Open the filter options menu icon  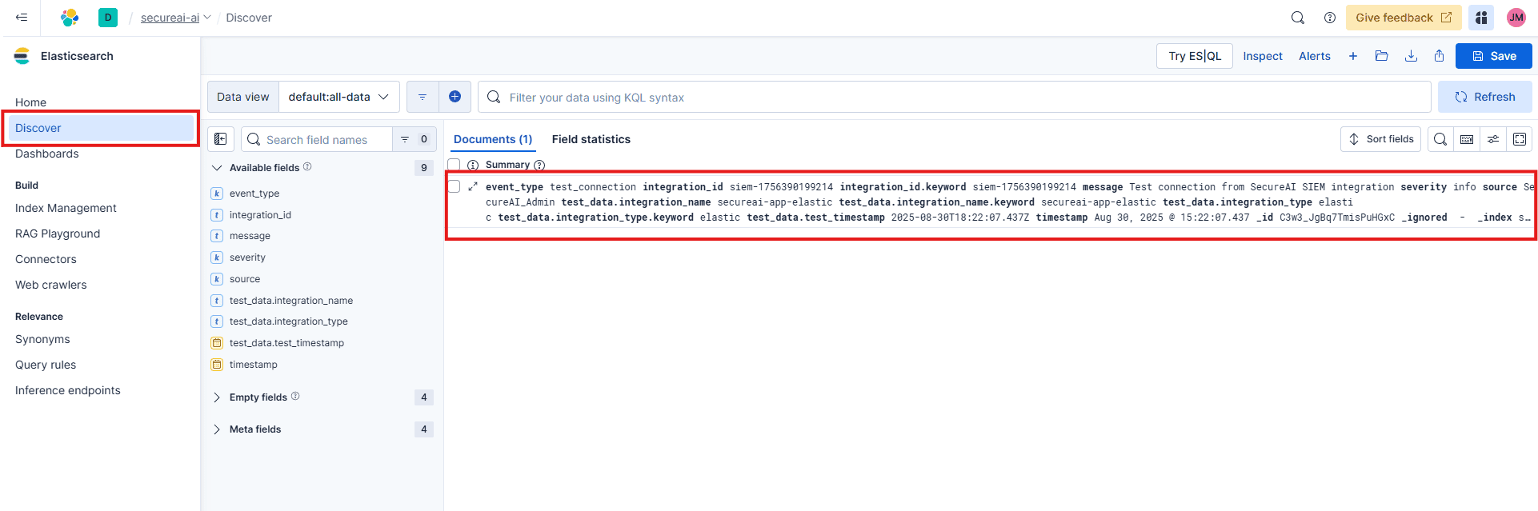tap(423, 97)
